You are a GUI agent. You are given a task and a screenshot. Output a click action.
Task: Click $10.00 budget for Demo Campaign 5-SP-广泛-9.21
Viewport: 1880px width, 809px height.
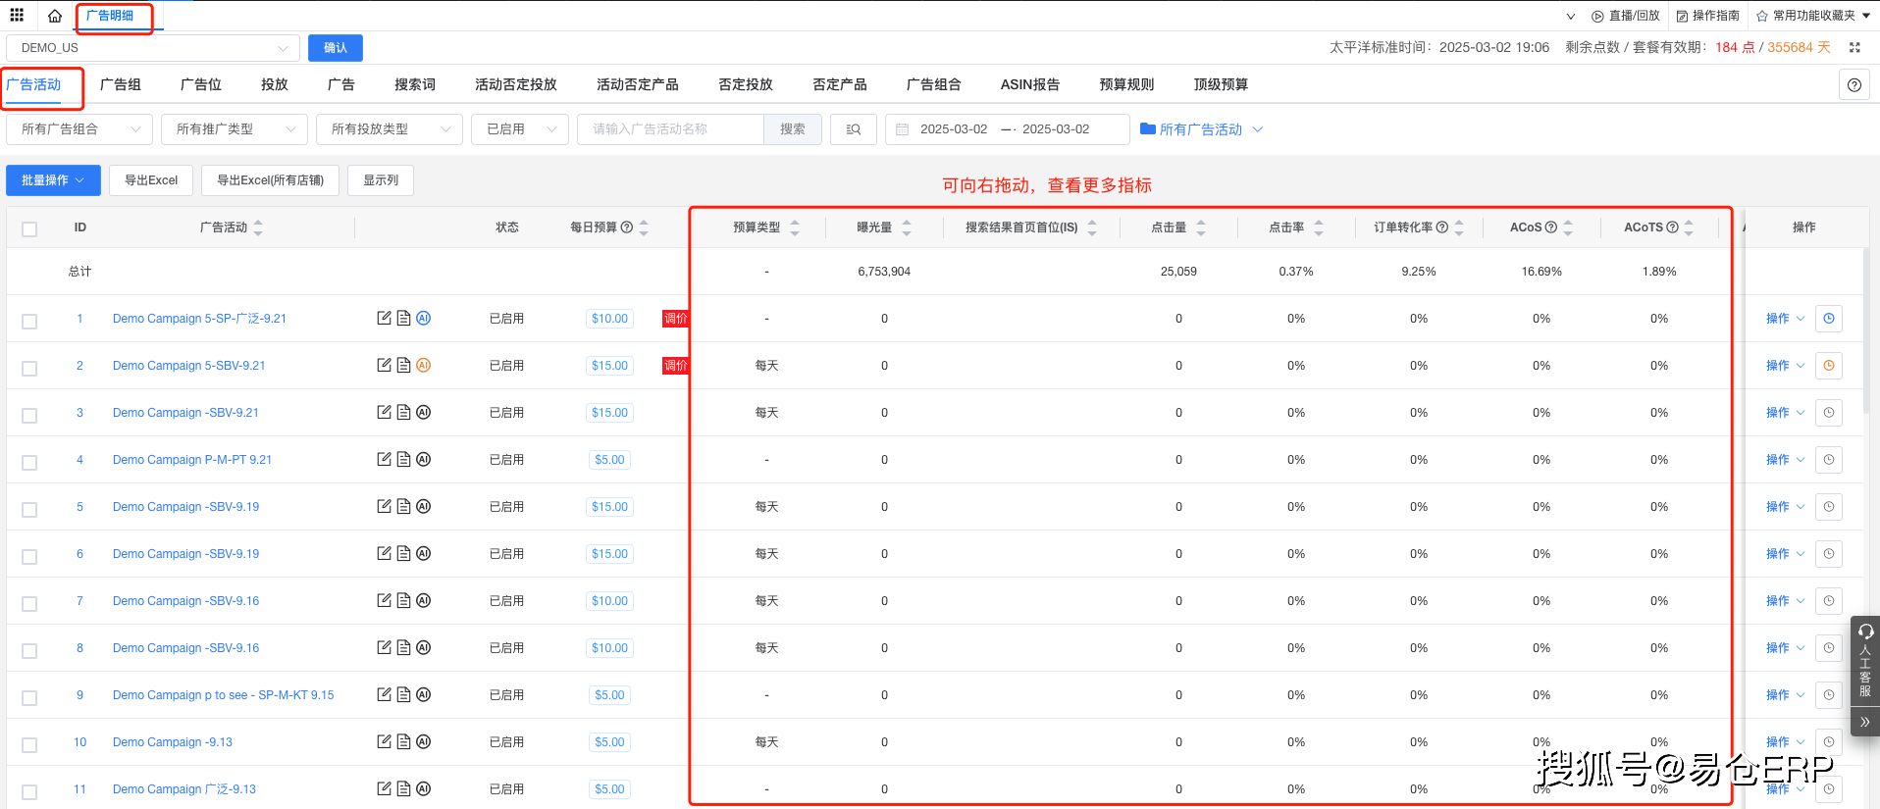point(609,319)
